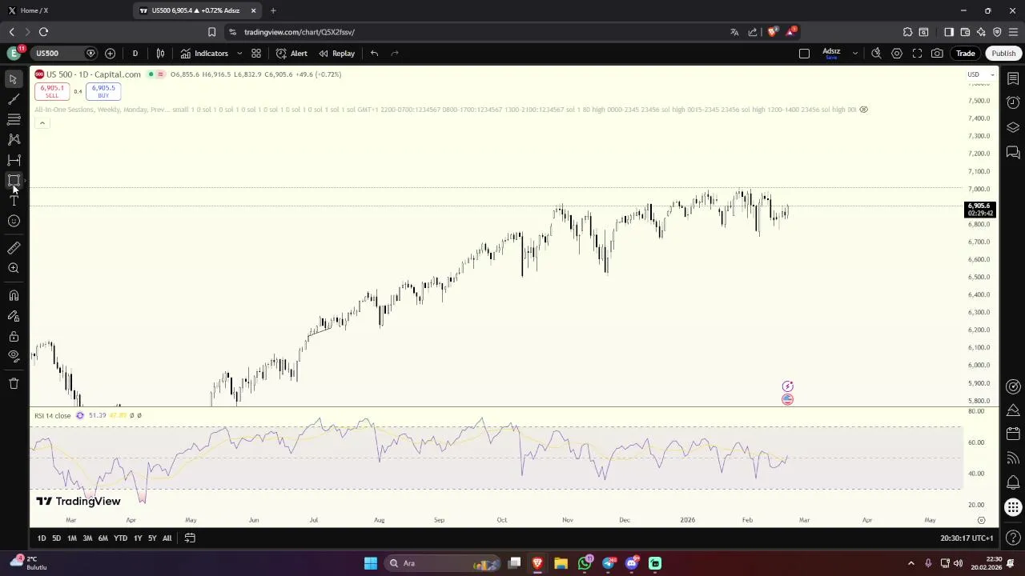This screenshot has width=1025, height=576.
Task: Click the compare or add symbol plus icon
Action: tap(110, 54)
